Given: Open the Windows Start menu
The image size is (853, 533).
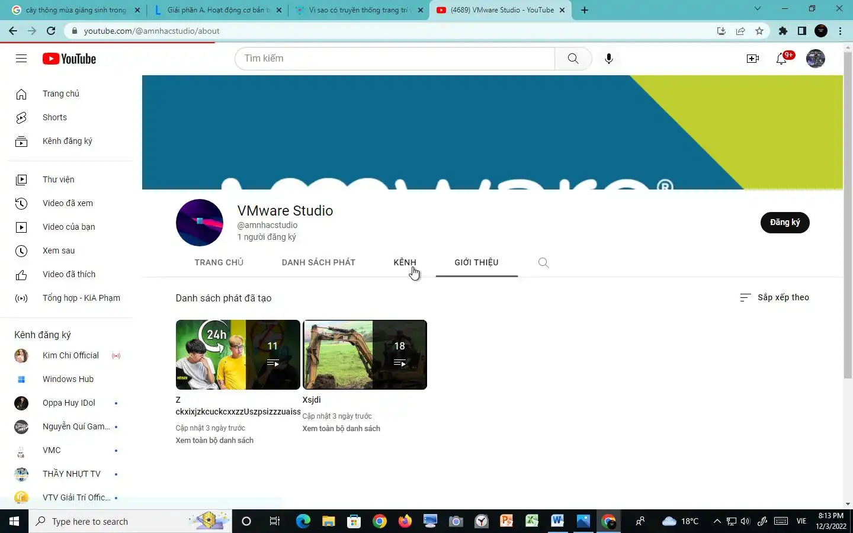Looking at the screenshot, I should (x=14, y=521).
